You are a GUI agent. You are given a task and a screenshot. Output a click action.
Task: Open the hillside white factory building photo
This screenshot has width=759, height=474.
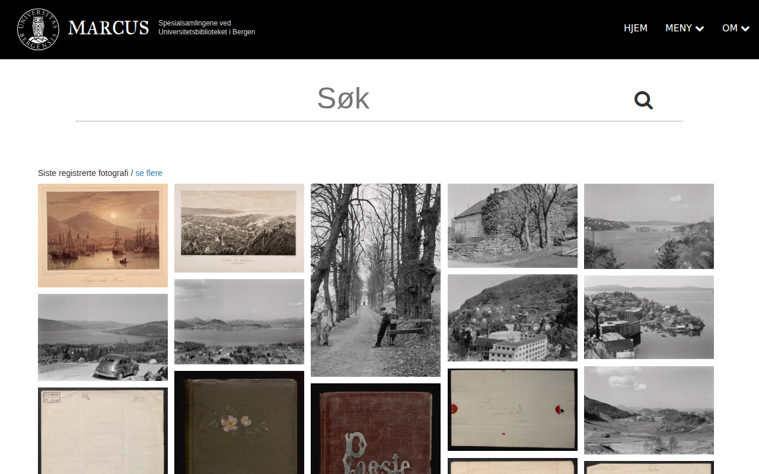(512, 318)
